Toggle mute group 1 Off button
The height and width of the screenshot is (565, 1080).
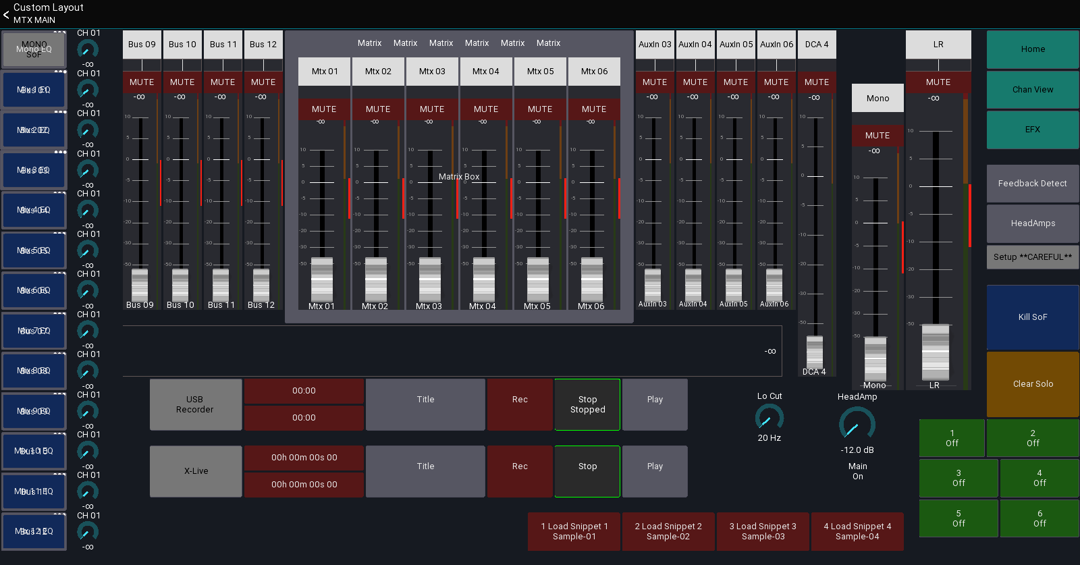952,438
